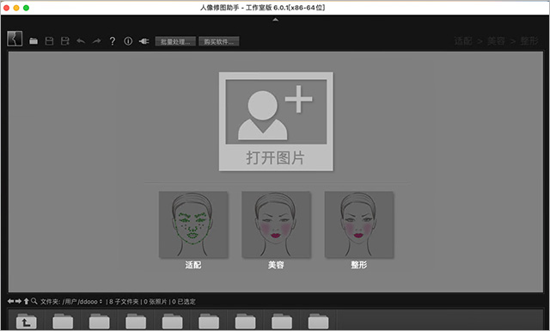Go to the 适配 step in breadcrumb
Viewport: 550px width, 331px height.
[x=463, y=41]
